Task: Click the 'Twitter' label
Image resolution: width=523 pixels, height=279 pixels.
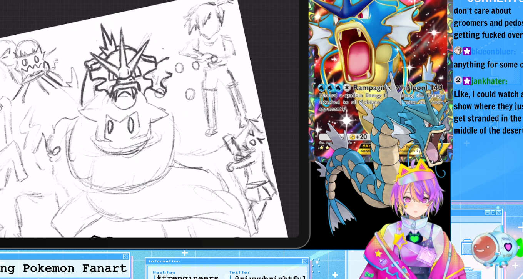Action: point(240,272)
